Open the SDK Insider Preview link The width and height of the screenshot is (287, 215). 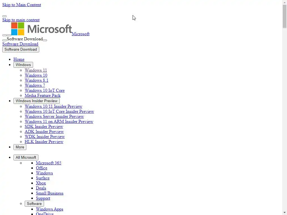pyautogui.click(x=44, y=126)
